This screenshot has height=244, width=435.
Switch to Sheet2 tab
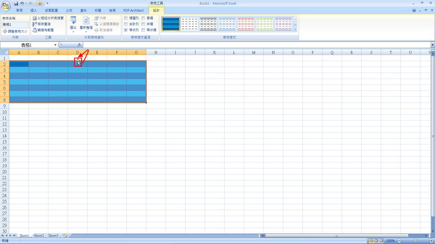[x=39, y=236]
